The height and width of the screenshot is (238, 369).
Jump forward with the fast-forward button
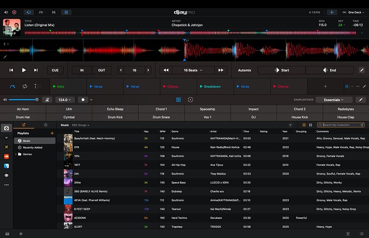point(221,70)
